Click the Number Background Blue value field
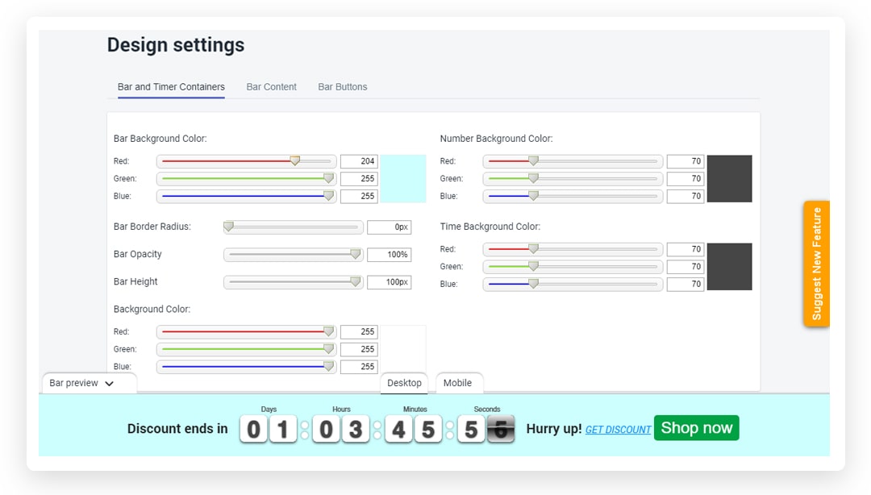Screen dimensions: 871x495 (x=686, y=196)
